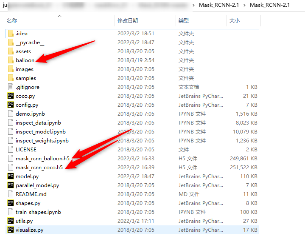305x236 pixels.
Task: Select the file name demo.ipynb
Action: (30, 114)
